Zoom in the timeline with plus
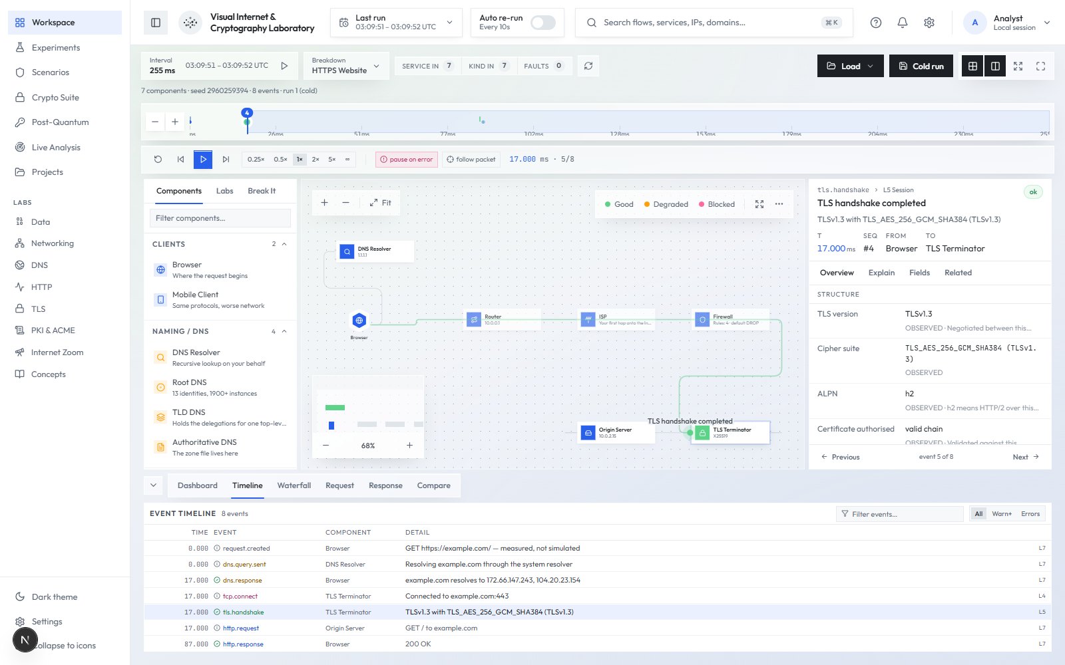The width and height of the screenshot is (1065, 665). pos(175,122)
